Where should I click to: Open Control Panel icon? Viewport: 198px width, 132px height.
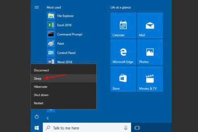51,53
